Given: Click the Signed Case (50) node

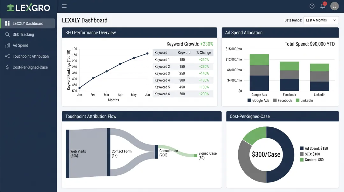Looking at the screenshot, I should point(195,156).
